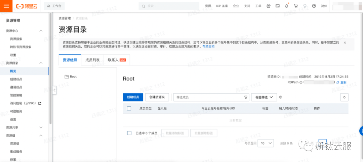Open the 工单 menu

pos(258,6)
